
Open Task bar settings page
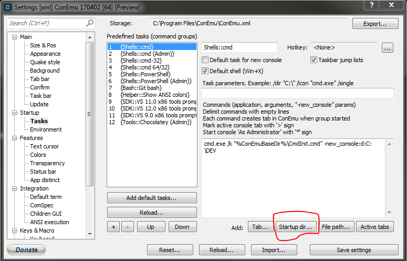pyautogui.click(x=41, y=96)
